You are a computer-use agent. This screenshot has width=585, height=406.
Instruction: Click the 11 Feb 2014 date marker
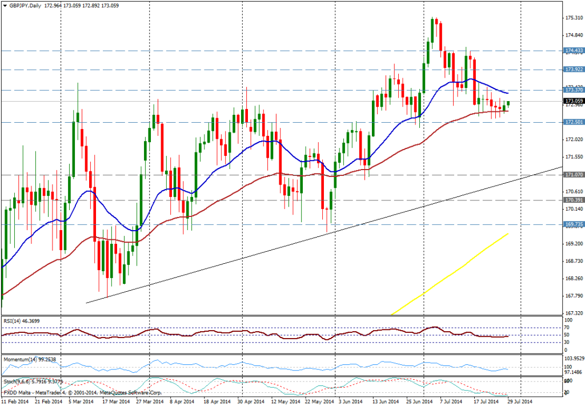coord(14,402)
